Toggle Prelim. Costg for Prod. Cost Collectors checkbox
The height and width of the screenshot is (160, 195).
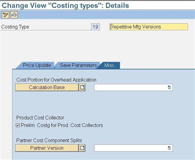point(18,125)
